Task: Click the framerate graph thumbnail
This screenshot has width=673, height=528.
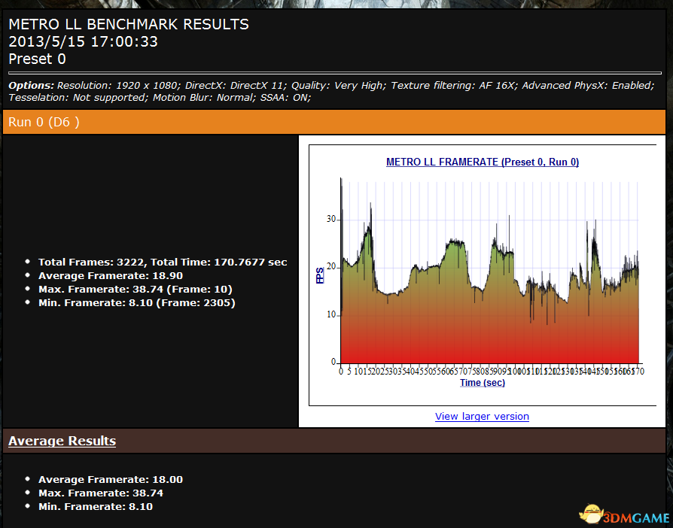Action: [x=483, y=275]
